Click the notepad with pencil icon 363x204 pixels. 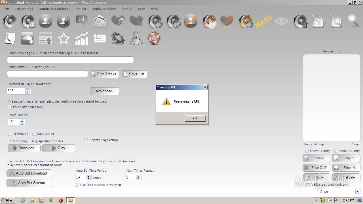pos(318,21)
